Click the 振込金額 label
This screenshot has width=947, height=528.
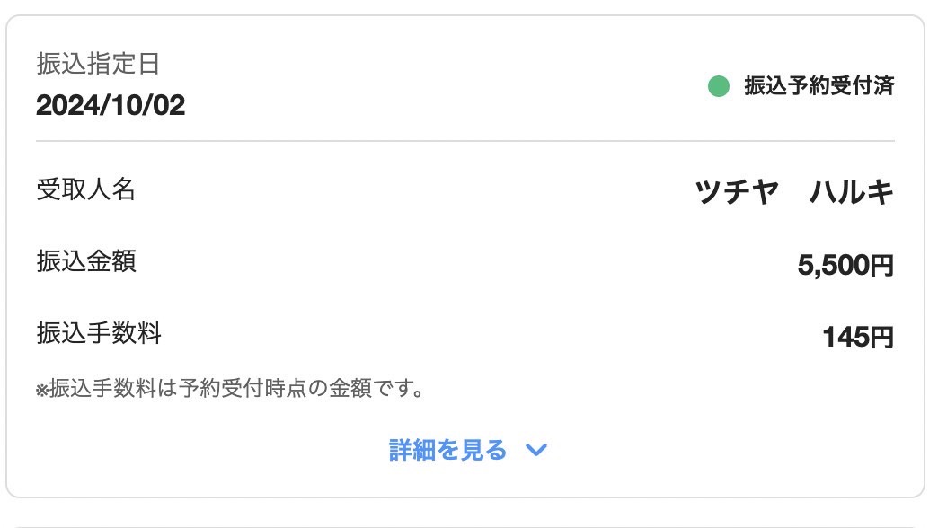tap(86, 261)
